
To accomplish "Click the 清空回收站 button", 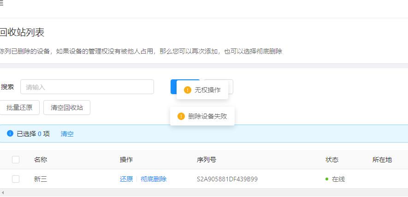I will coord(67,107).
